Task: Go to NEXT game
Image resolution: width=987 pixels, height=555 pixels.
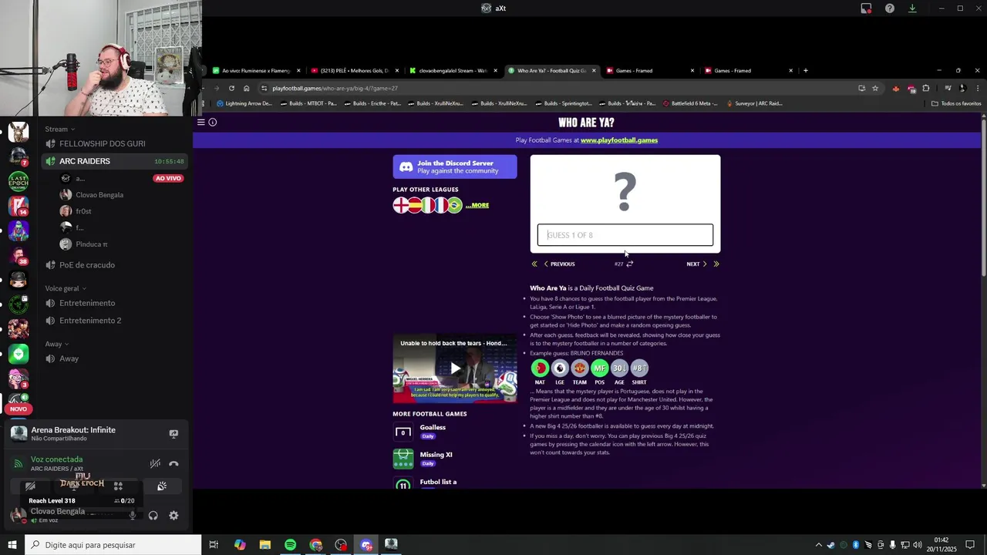Action: pyautogui.click(x=696, y=264)
